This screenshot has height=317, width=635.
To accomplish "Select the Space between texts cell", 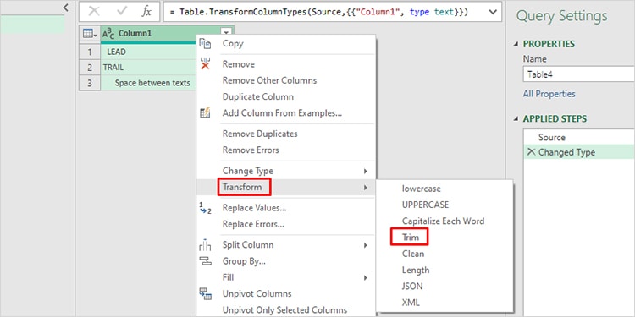I will click(x=148, y=83).
